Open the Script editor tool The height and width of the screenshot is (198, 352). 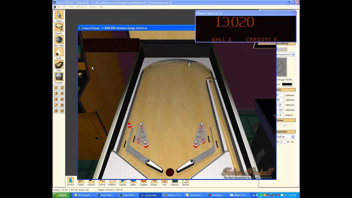click(x=59, y=52)
